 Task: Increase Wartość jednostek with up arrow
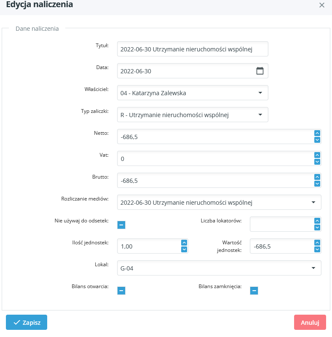tap(317, 243)
